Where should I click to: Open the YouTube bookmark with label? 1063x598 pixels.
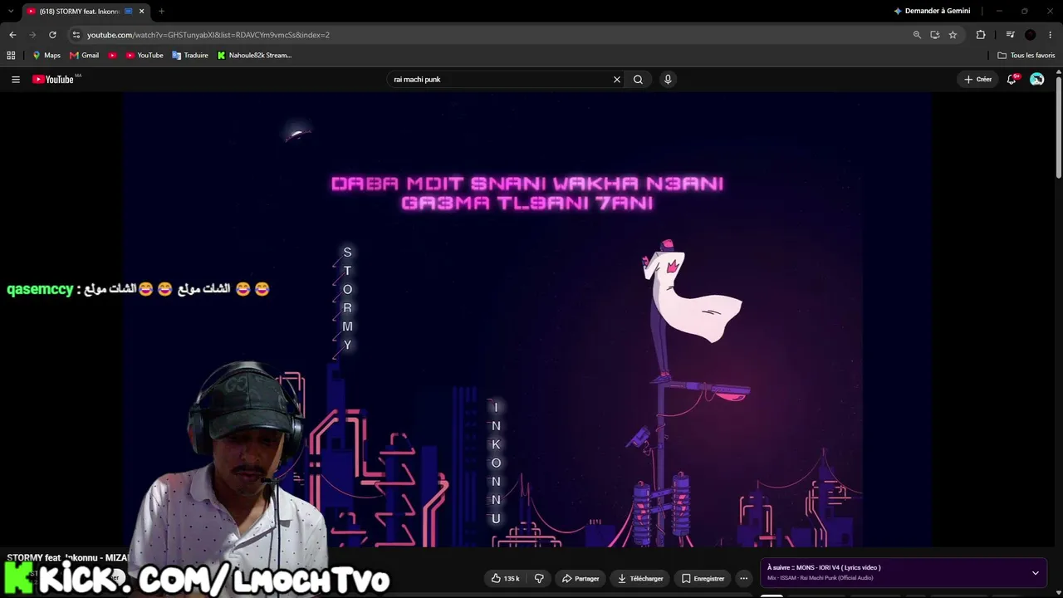[x=145, y=56]
